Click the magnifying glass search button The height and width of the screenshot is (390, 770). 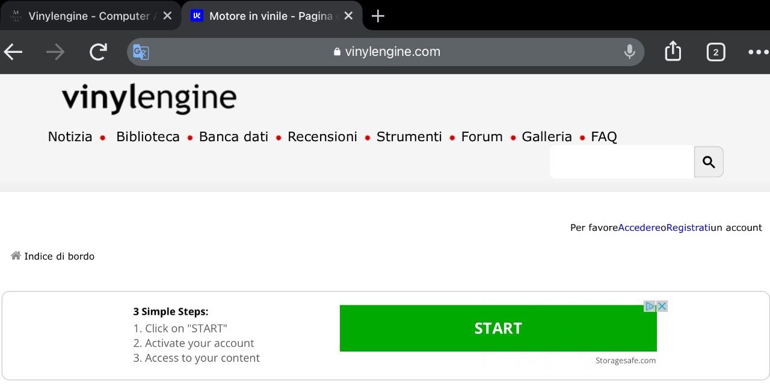point(709,162)
